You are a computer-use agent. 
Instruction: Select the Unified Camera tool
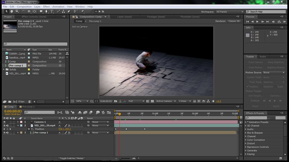(29, 11)
